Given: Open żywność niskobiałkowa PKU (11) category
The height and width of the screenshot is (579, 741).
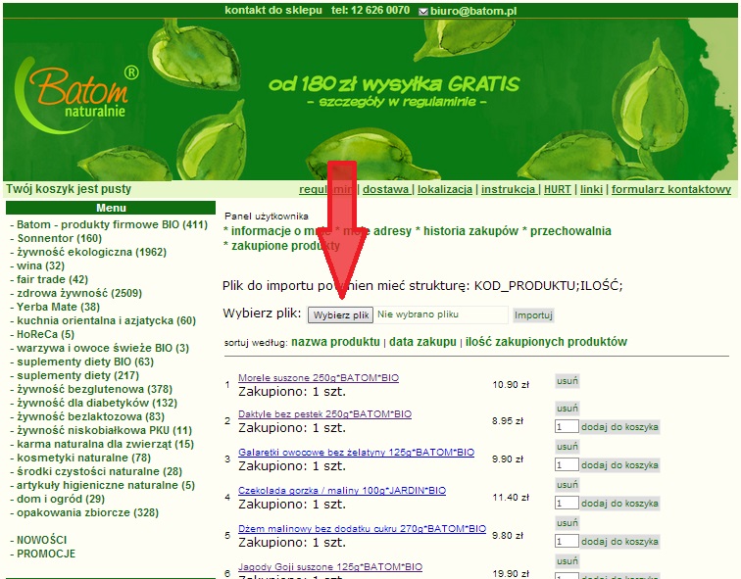Looking at the screenshot, I should point(105,430).
